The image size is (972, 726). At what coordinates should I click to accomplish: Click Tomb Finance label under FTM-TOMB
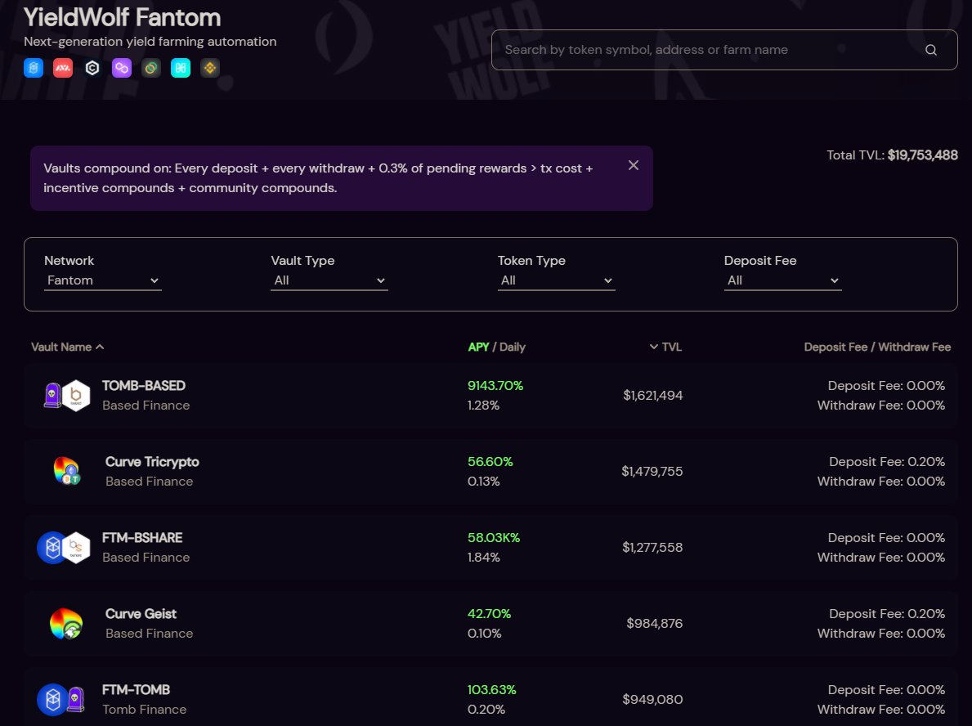pyautogui.click(x=145, y=710)
